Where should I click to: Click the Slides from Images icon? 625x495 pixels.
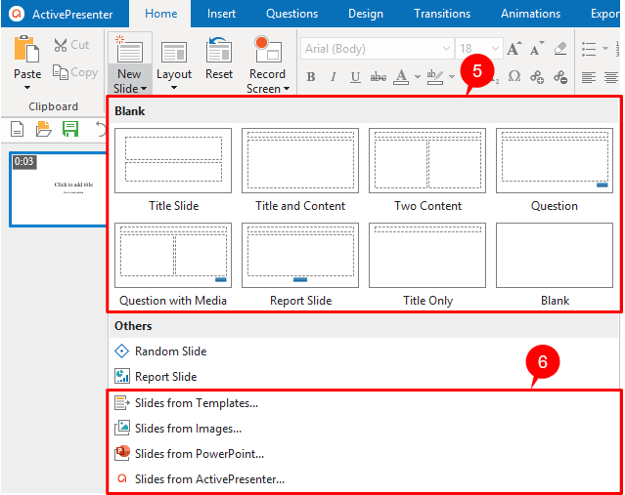122,429
